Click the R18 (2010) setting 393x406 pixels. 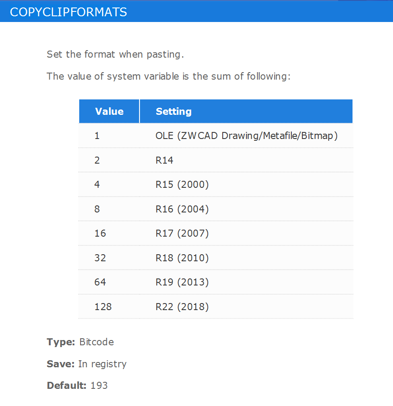tap(182, 258)
